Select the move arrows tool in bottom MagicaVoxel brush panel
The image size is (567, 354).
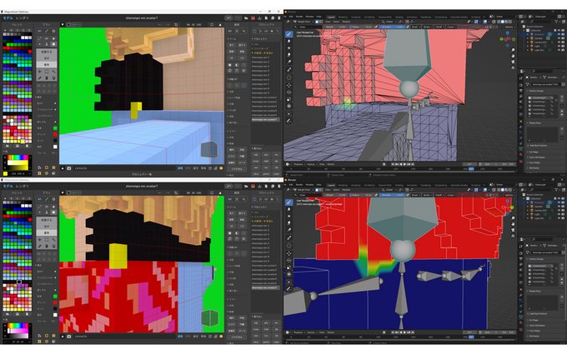click(x=40, y=240)
